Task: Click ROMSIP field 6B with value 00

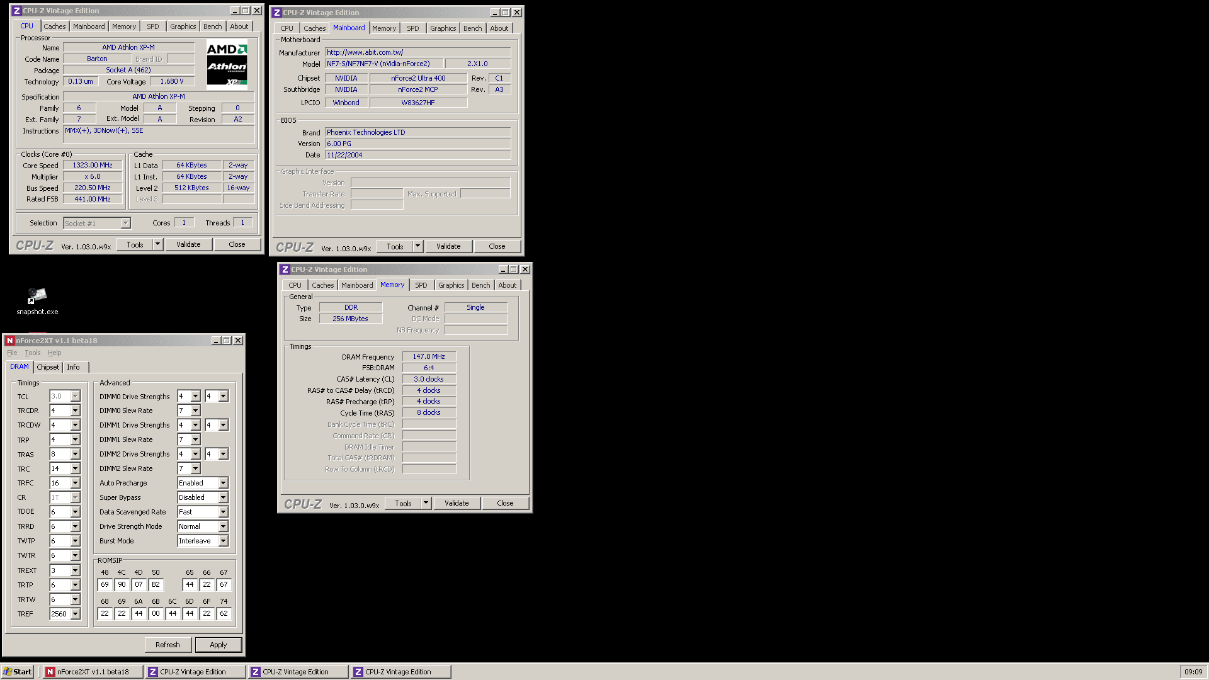Action: (156, 613)
